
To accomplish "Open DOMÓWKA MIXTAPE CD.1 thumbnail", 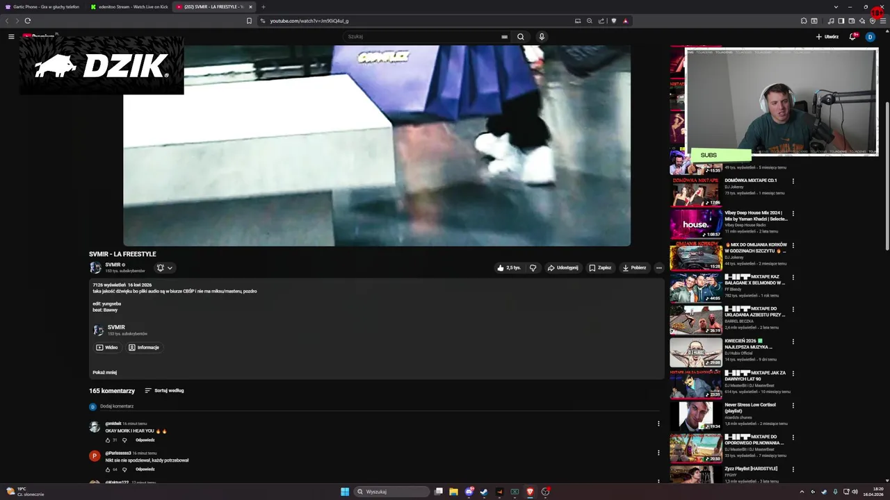I will 695,192.
